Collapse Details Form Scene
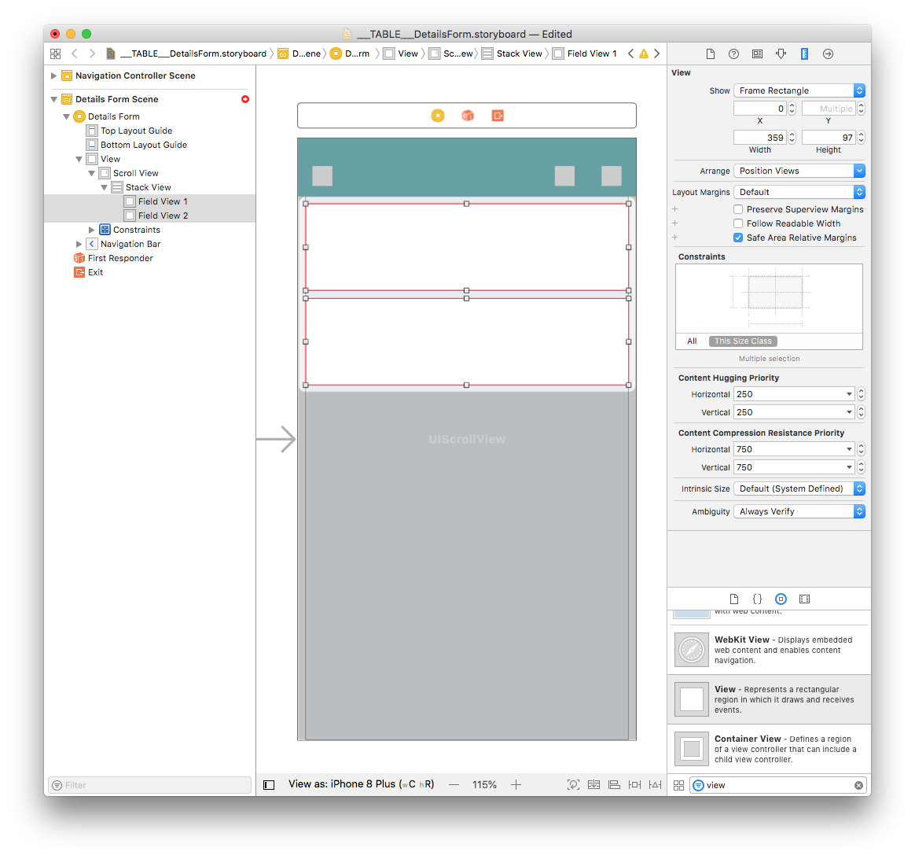Screen dimensions: 915x859 [x=53, y=99]
